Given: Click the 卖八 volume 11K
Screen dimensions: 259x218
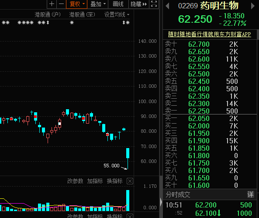Looking at the screenshot, I should 232,59.
